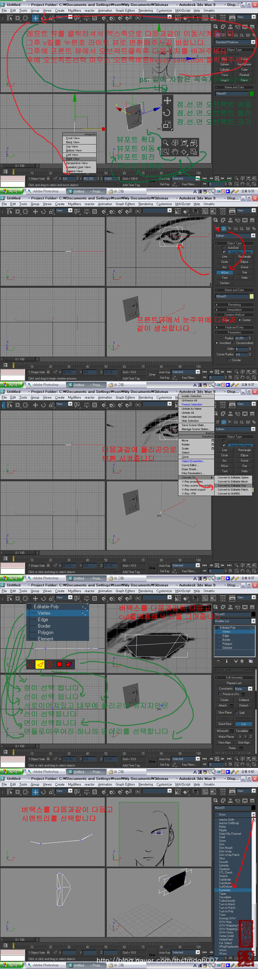
Task: Open Time Configuration in NGon Parameters screen
Action: [231, 378]
